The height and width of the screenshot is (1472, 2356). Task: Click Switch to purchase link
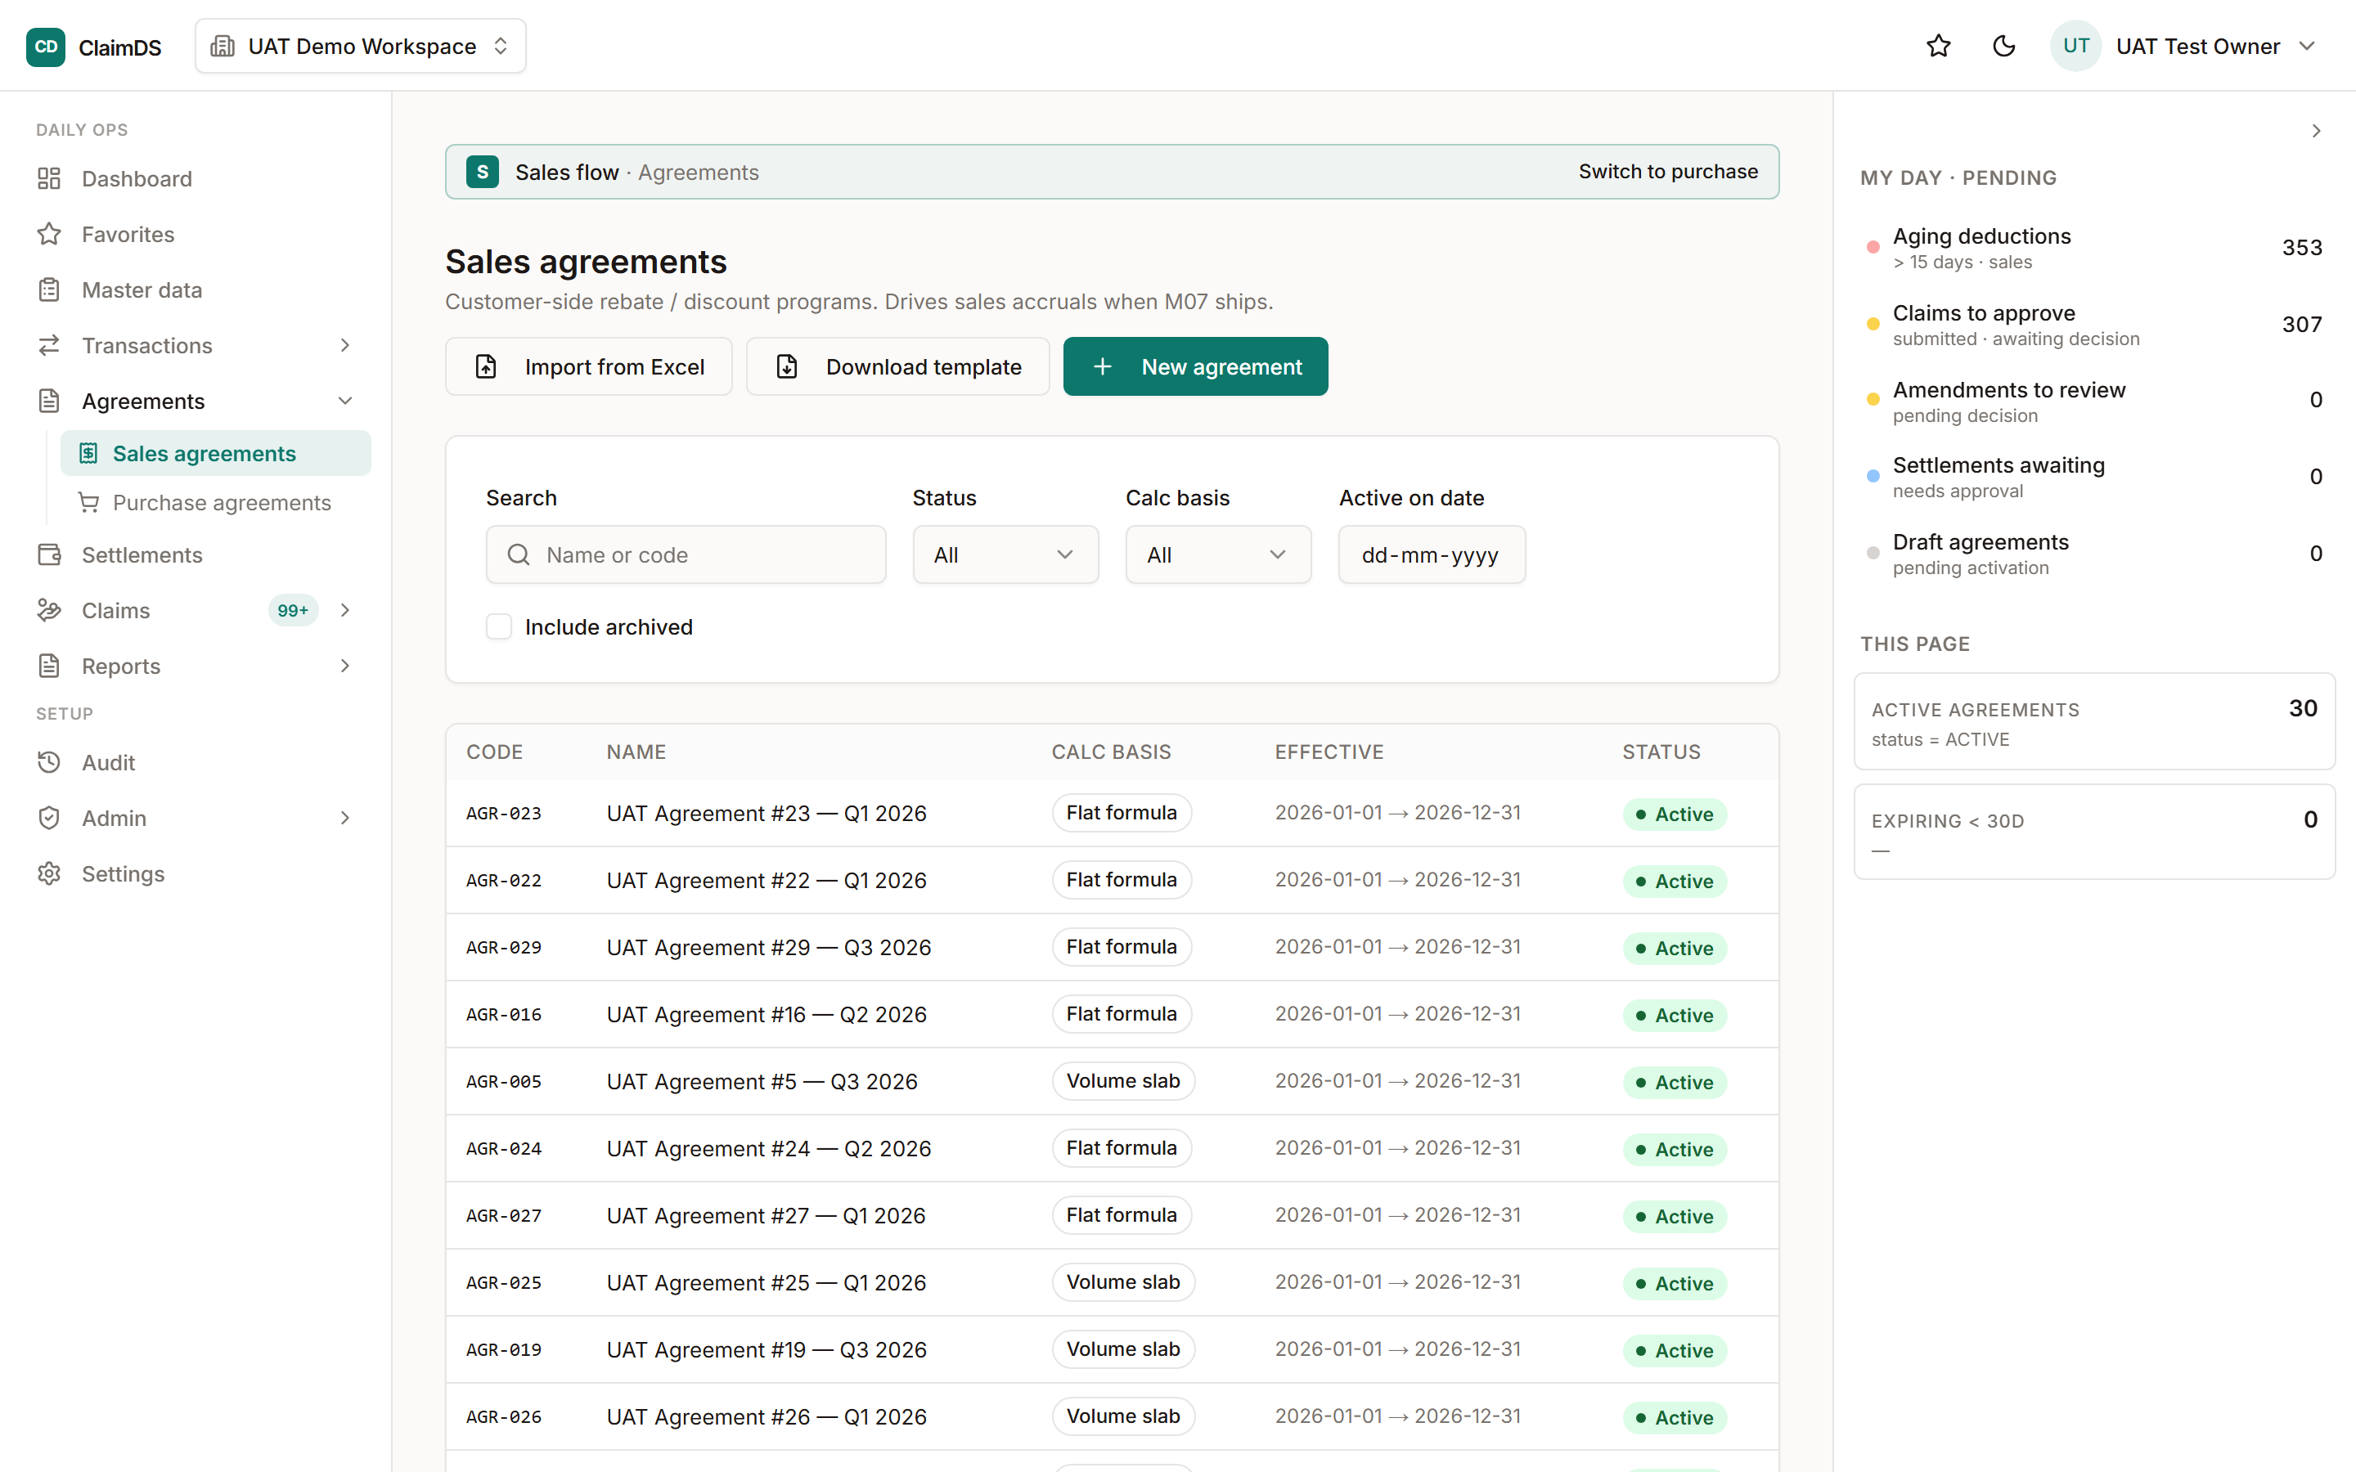click(1668, 172)
